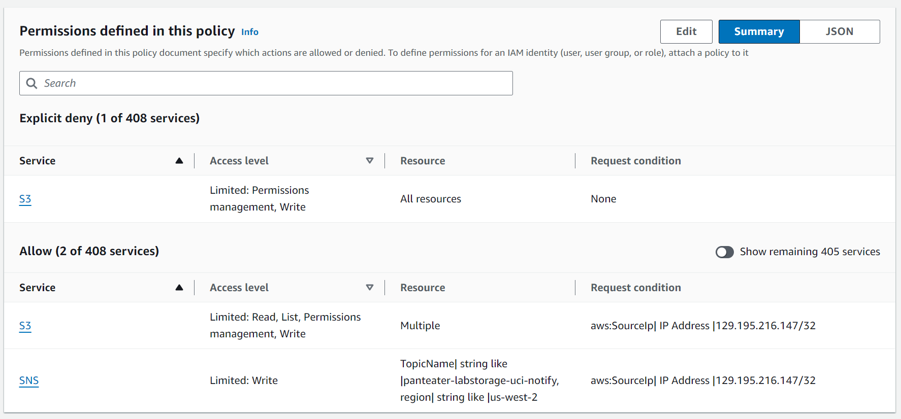Viewport: 901px width, 419px height.
Task: Switch to the Summary view tab
Action: (759, 31)
